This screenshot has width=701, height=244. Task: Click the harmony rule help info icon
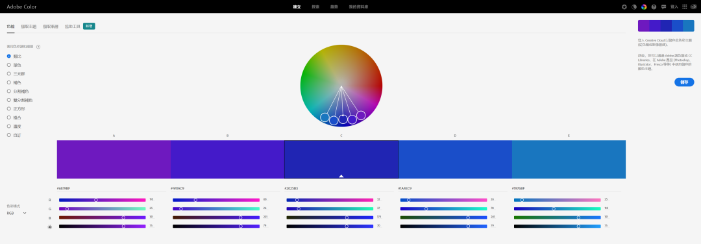(x=38, y=47)
